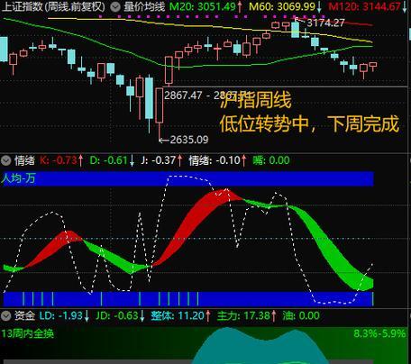Click the 人均-万 label in blue band
The image size is (411, 364).
coord(19,178)
